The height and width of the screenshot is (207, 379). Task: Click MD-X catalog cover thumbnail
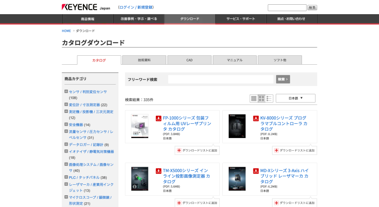237,179
